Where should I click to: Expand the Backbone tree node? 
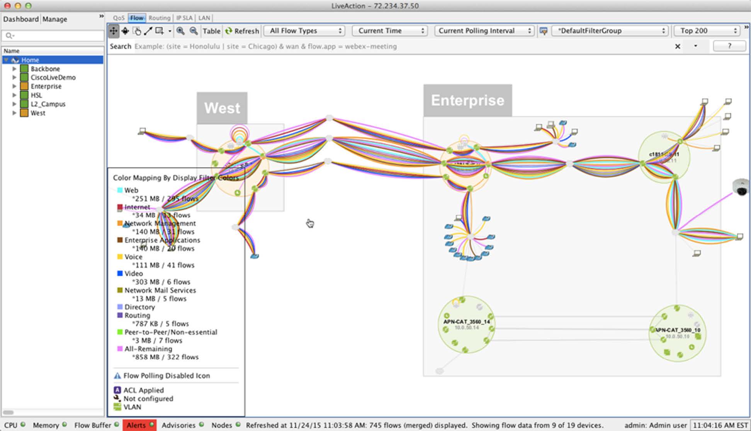(x=14, y=69)
